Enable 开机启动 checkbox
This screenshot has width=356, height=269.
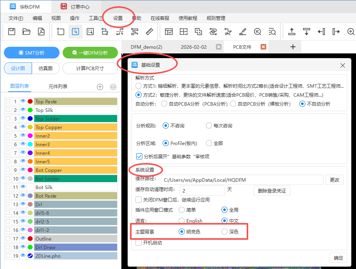(139, 242)
